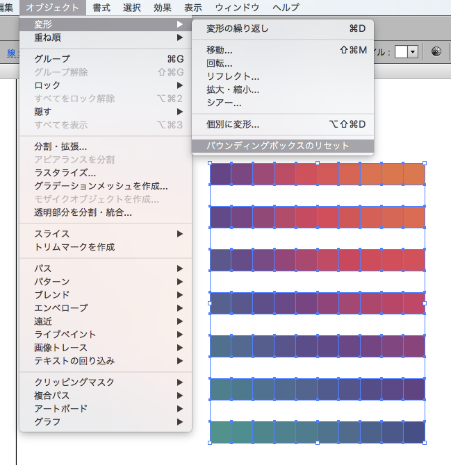Choose シアー... from the submenu
451x465 pixels.
(283, 103)
